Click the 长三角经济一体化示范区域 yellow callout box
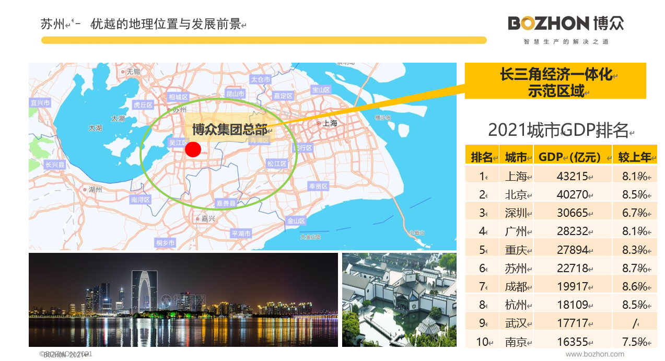 coord(555,81)
